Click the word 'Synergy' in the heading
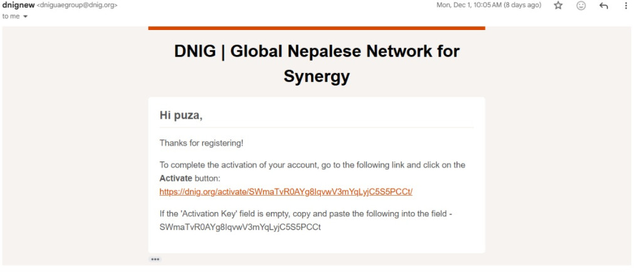The height and width of the screenshot is (272, 642). pyautogui.click(x=317, y=76)
